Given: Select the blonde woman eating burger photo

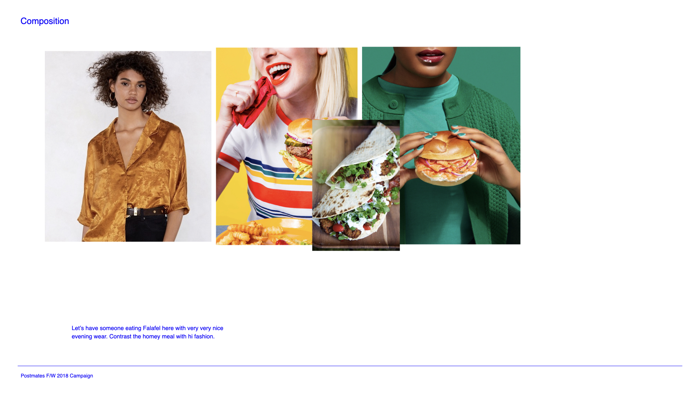Looking at the screenshot, I should tap(264, 146).
